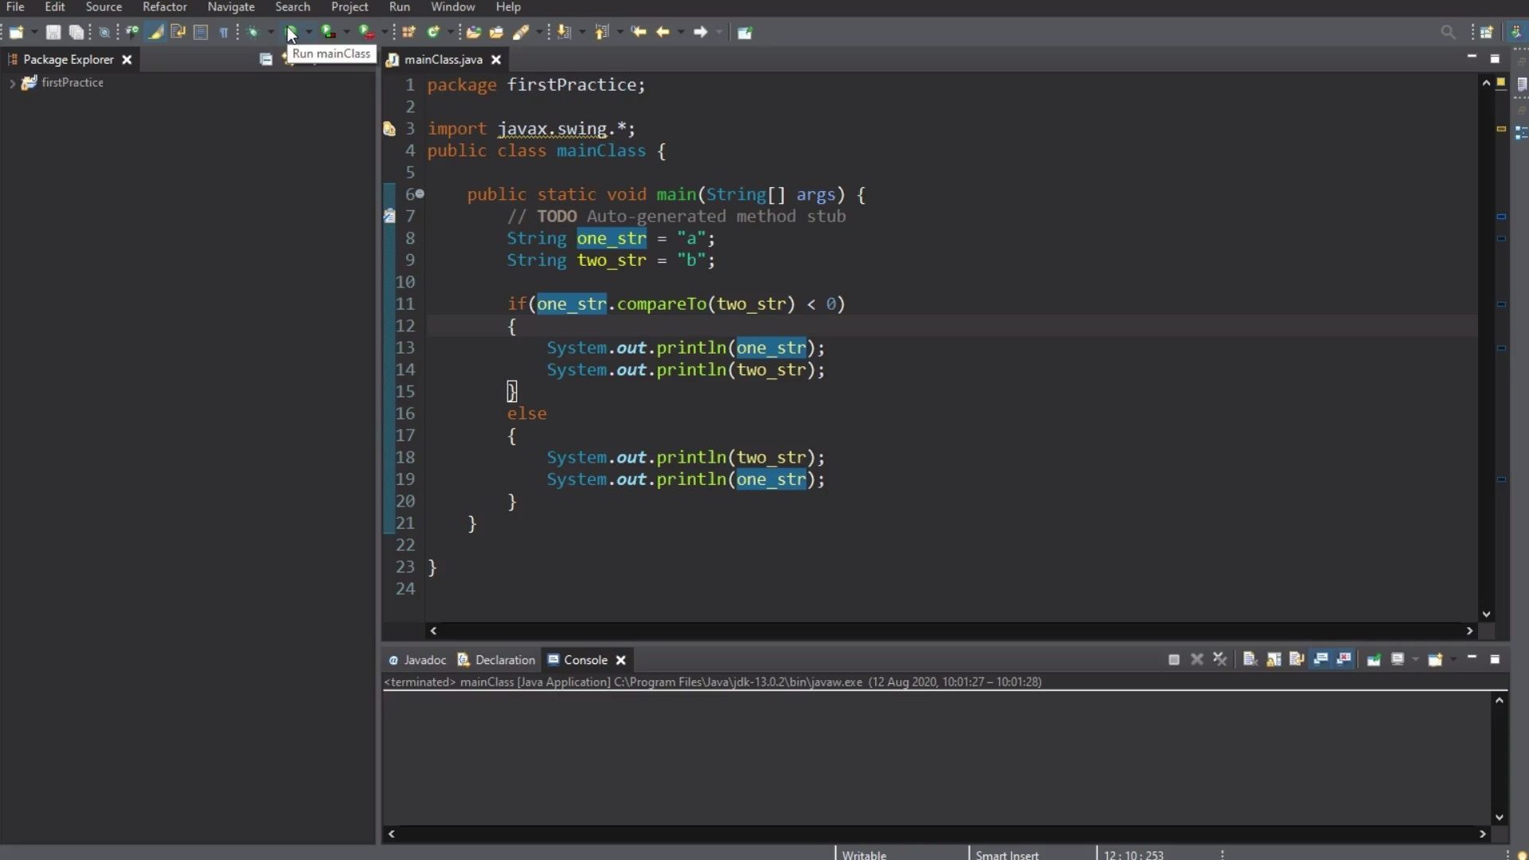
Task: Click the Debug bug icon in toolbar
Action: pos(253,32)
